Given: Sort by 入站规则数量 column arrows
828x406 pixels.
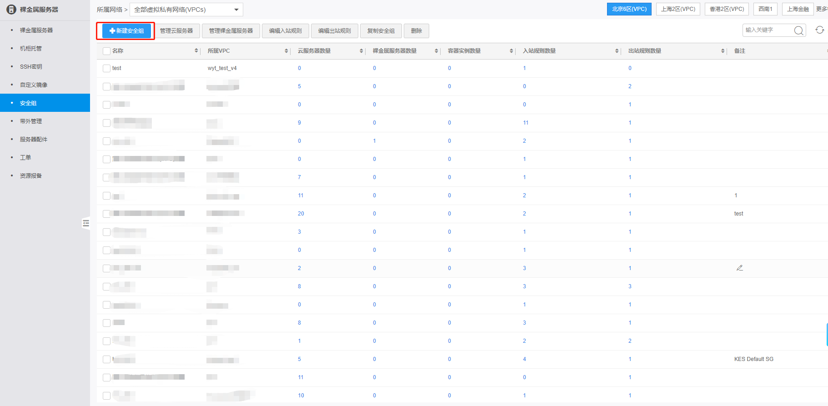Looking at the screenshot, I should (x=617, y=51).
